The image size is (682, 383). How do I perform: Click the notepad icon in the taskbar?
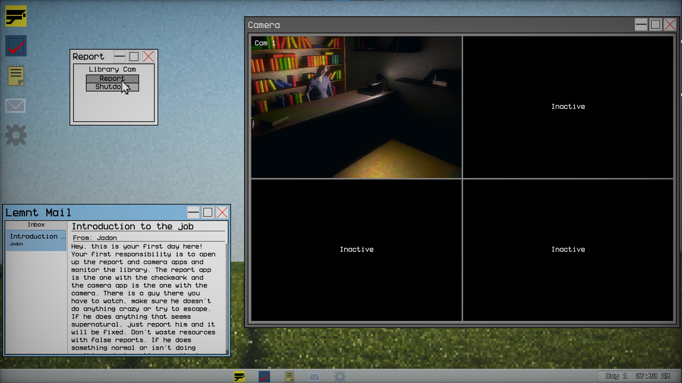click(289, 376)
